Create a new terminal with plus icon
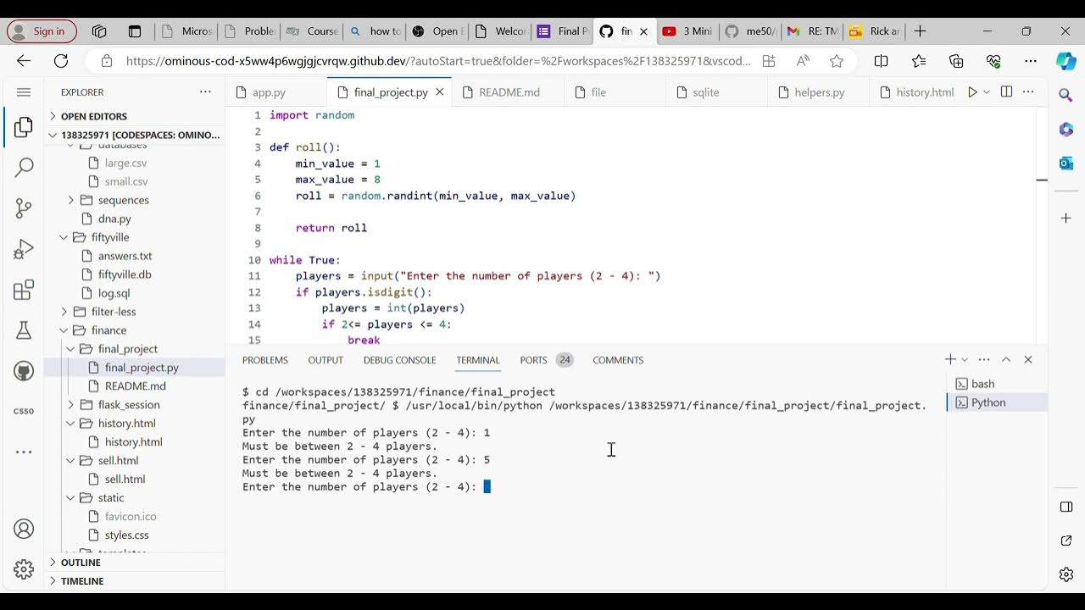 tap(950, 360)
